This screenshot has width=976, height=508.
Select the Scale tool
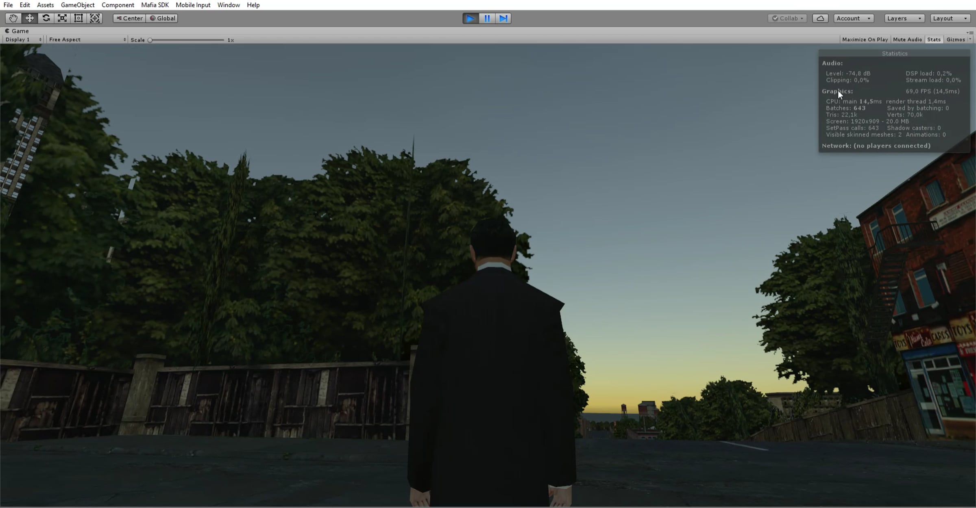coord(62,18)
